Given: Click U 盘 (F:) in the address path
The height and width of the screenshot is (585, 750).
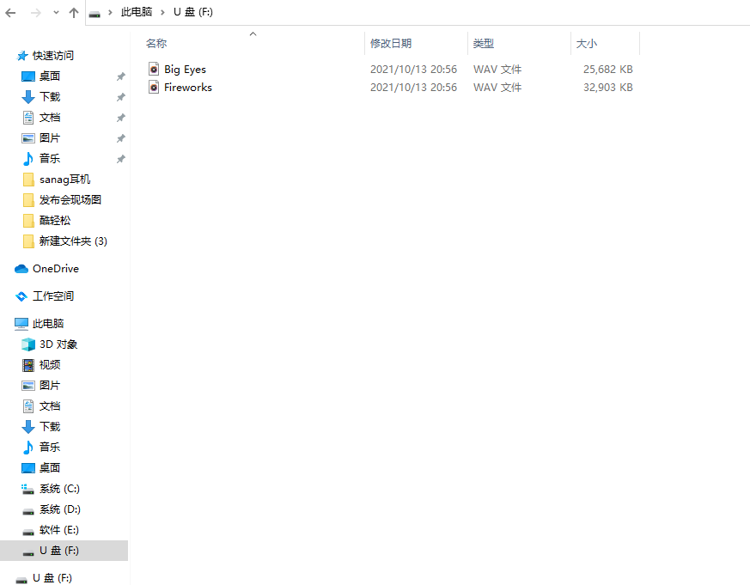Looking at the screenshot, I should 193,12.
